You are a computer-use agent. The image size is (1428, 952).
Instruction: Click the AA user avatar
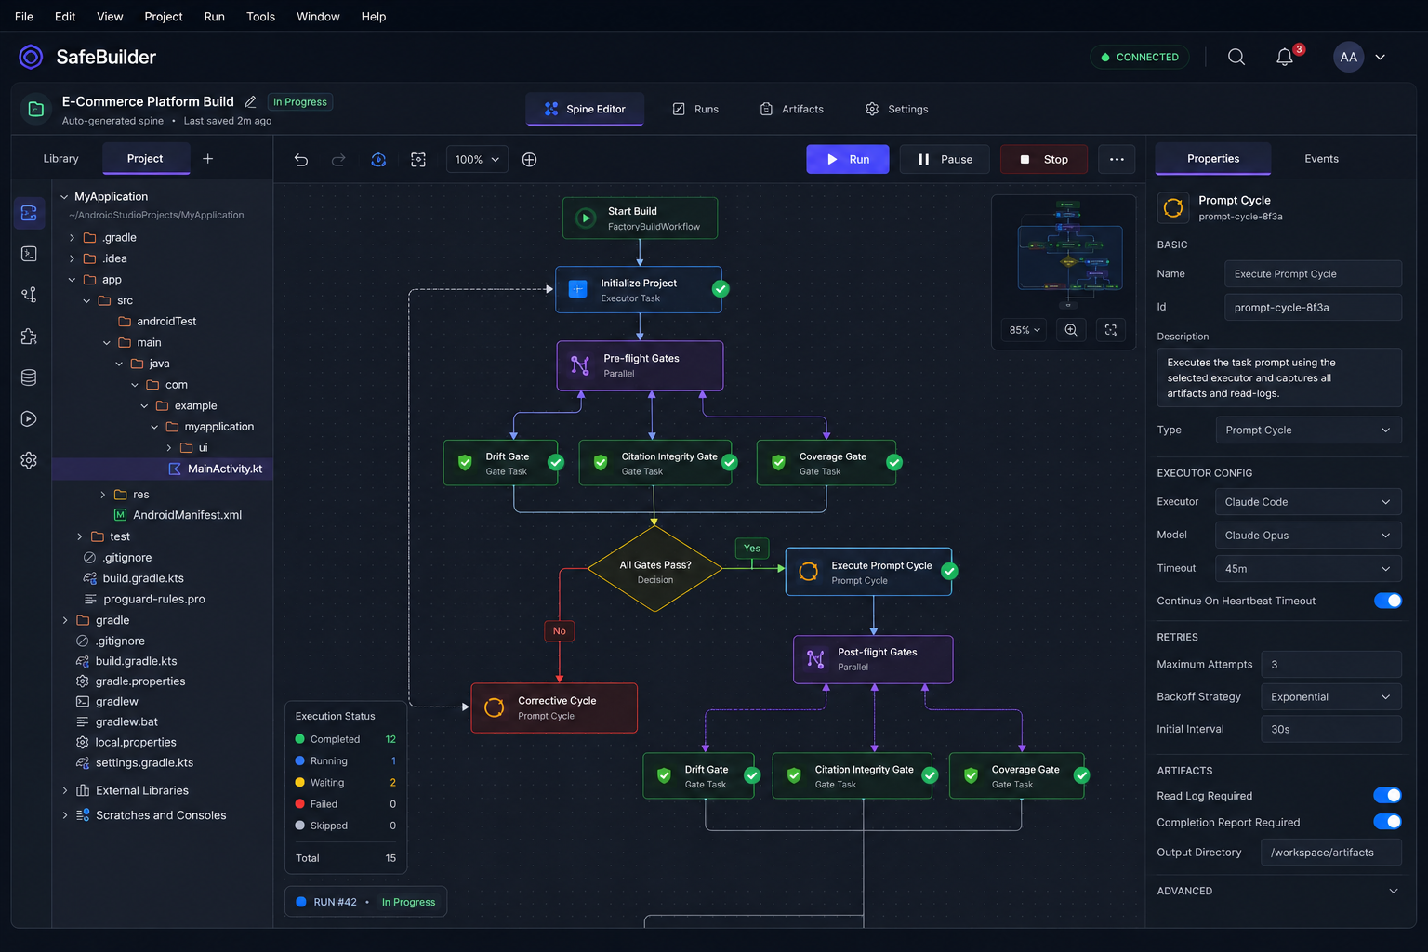coord(1349,57)
